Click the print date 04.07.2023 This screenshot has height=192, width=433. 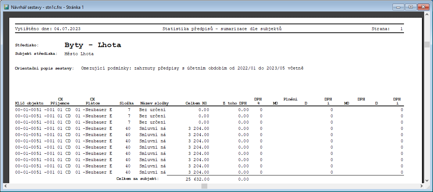[x=67, y=29]
